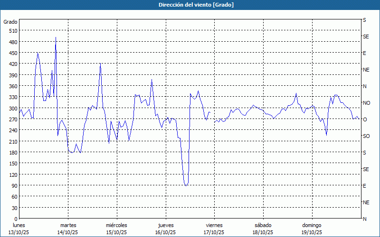Viewport: 380px width, 237px height.
Task: Click the 90 degree axis label
Action: click(13, 186)
